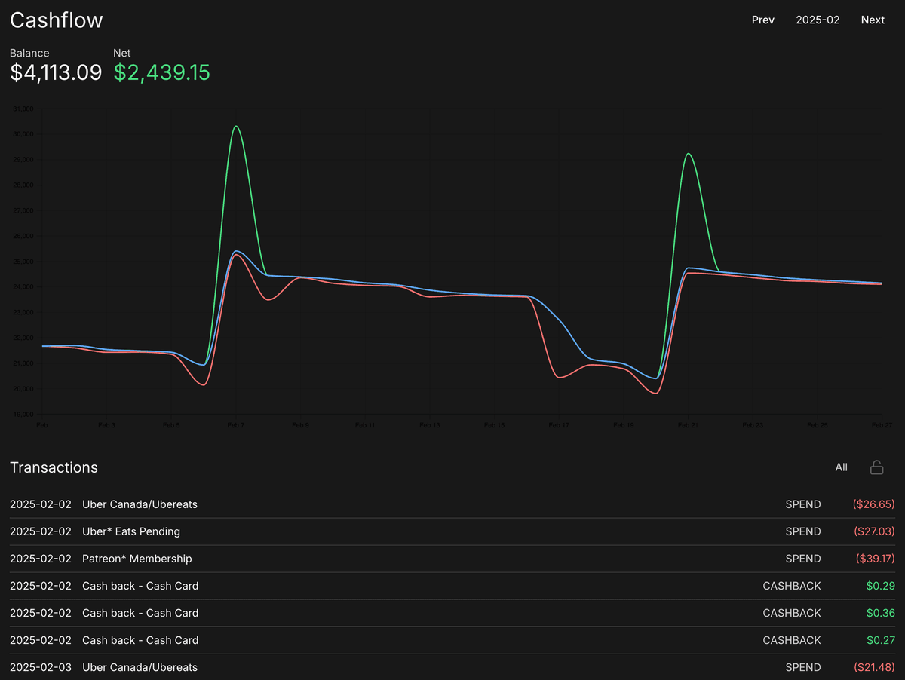Click the green line peak near Feb 7
Viewport: 905px width, 680px height.
tap(236, 127)
